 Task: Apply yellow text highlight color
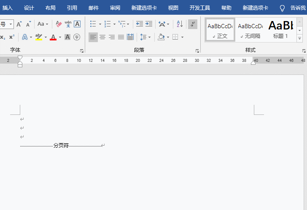39,37
